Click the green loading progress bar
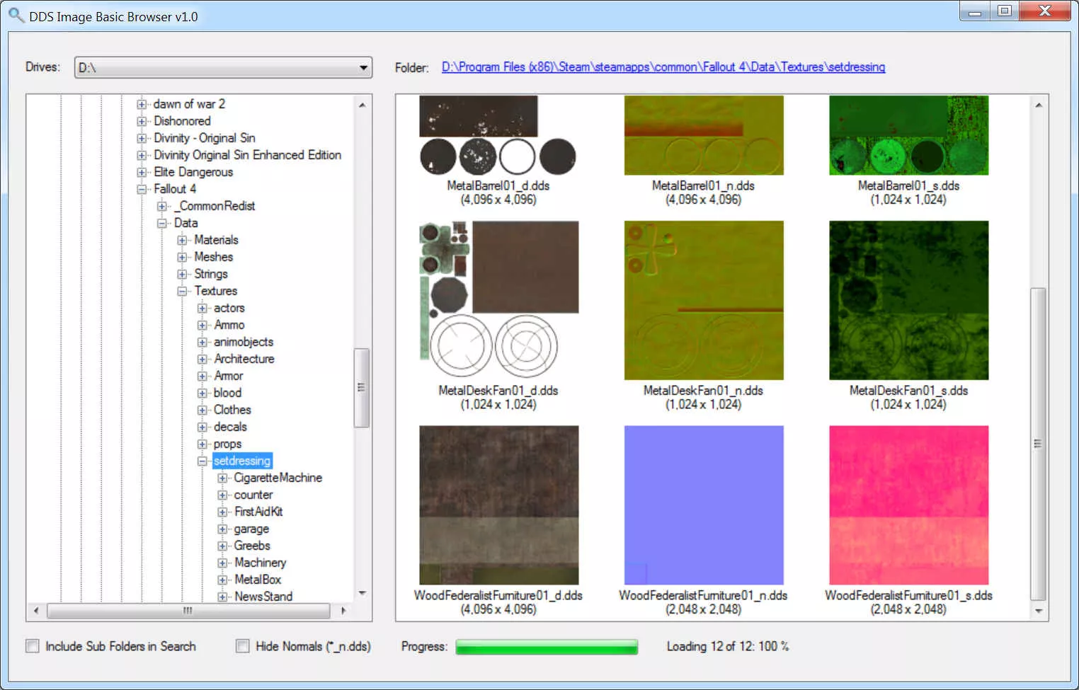Viewport: 1079px width, 690px height. [x=547, y=647]
